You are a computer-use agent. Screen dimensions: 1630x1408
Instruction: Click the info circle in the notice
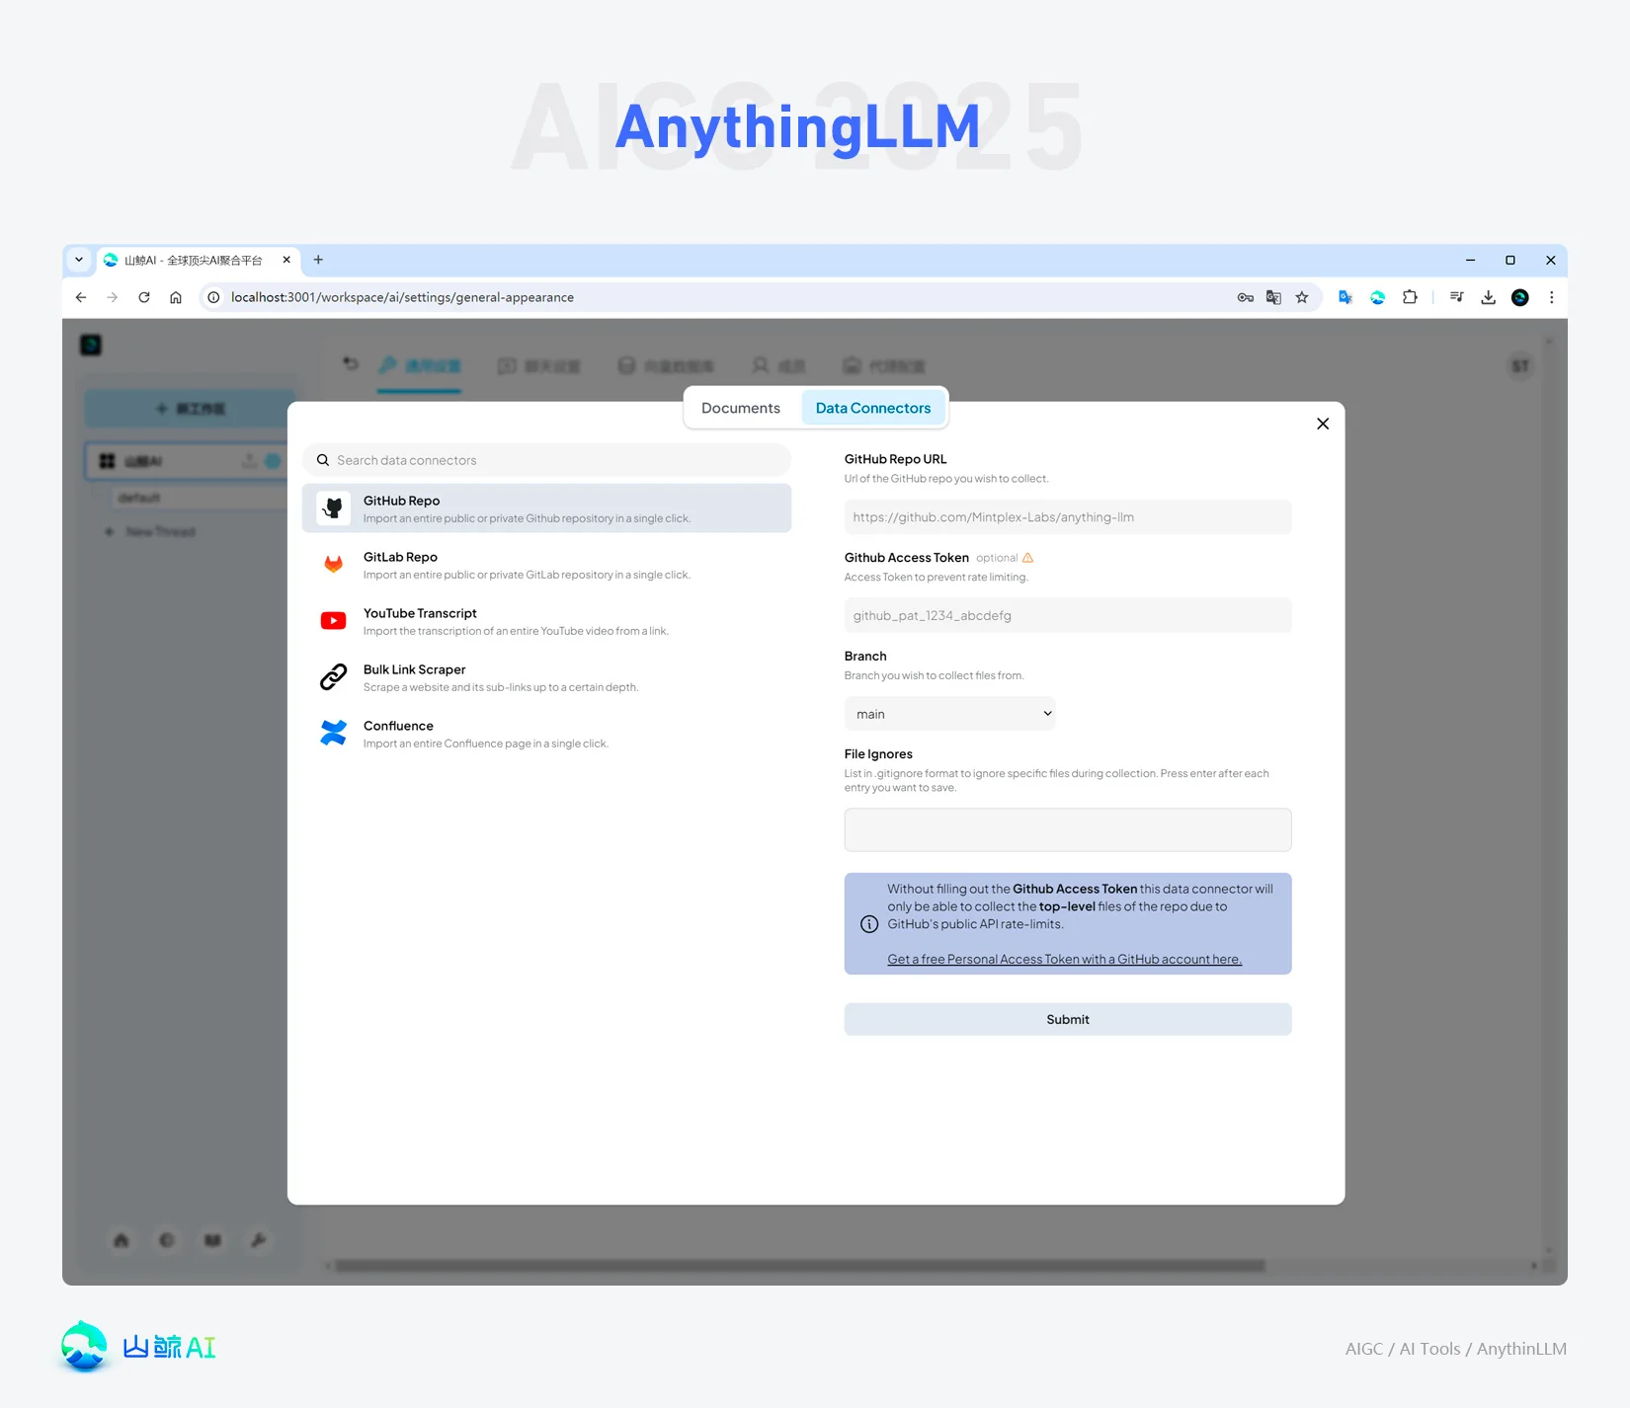tap(869, 924)
